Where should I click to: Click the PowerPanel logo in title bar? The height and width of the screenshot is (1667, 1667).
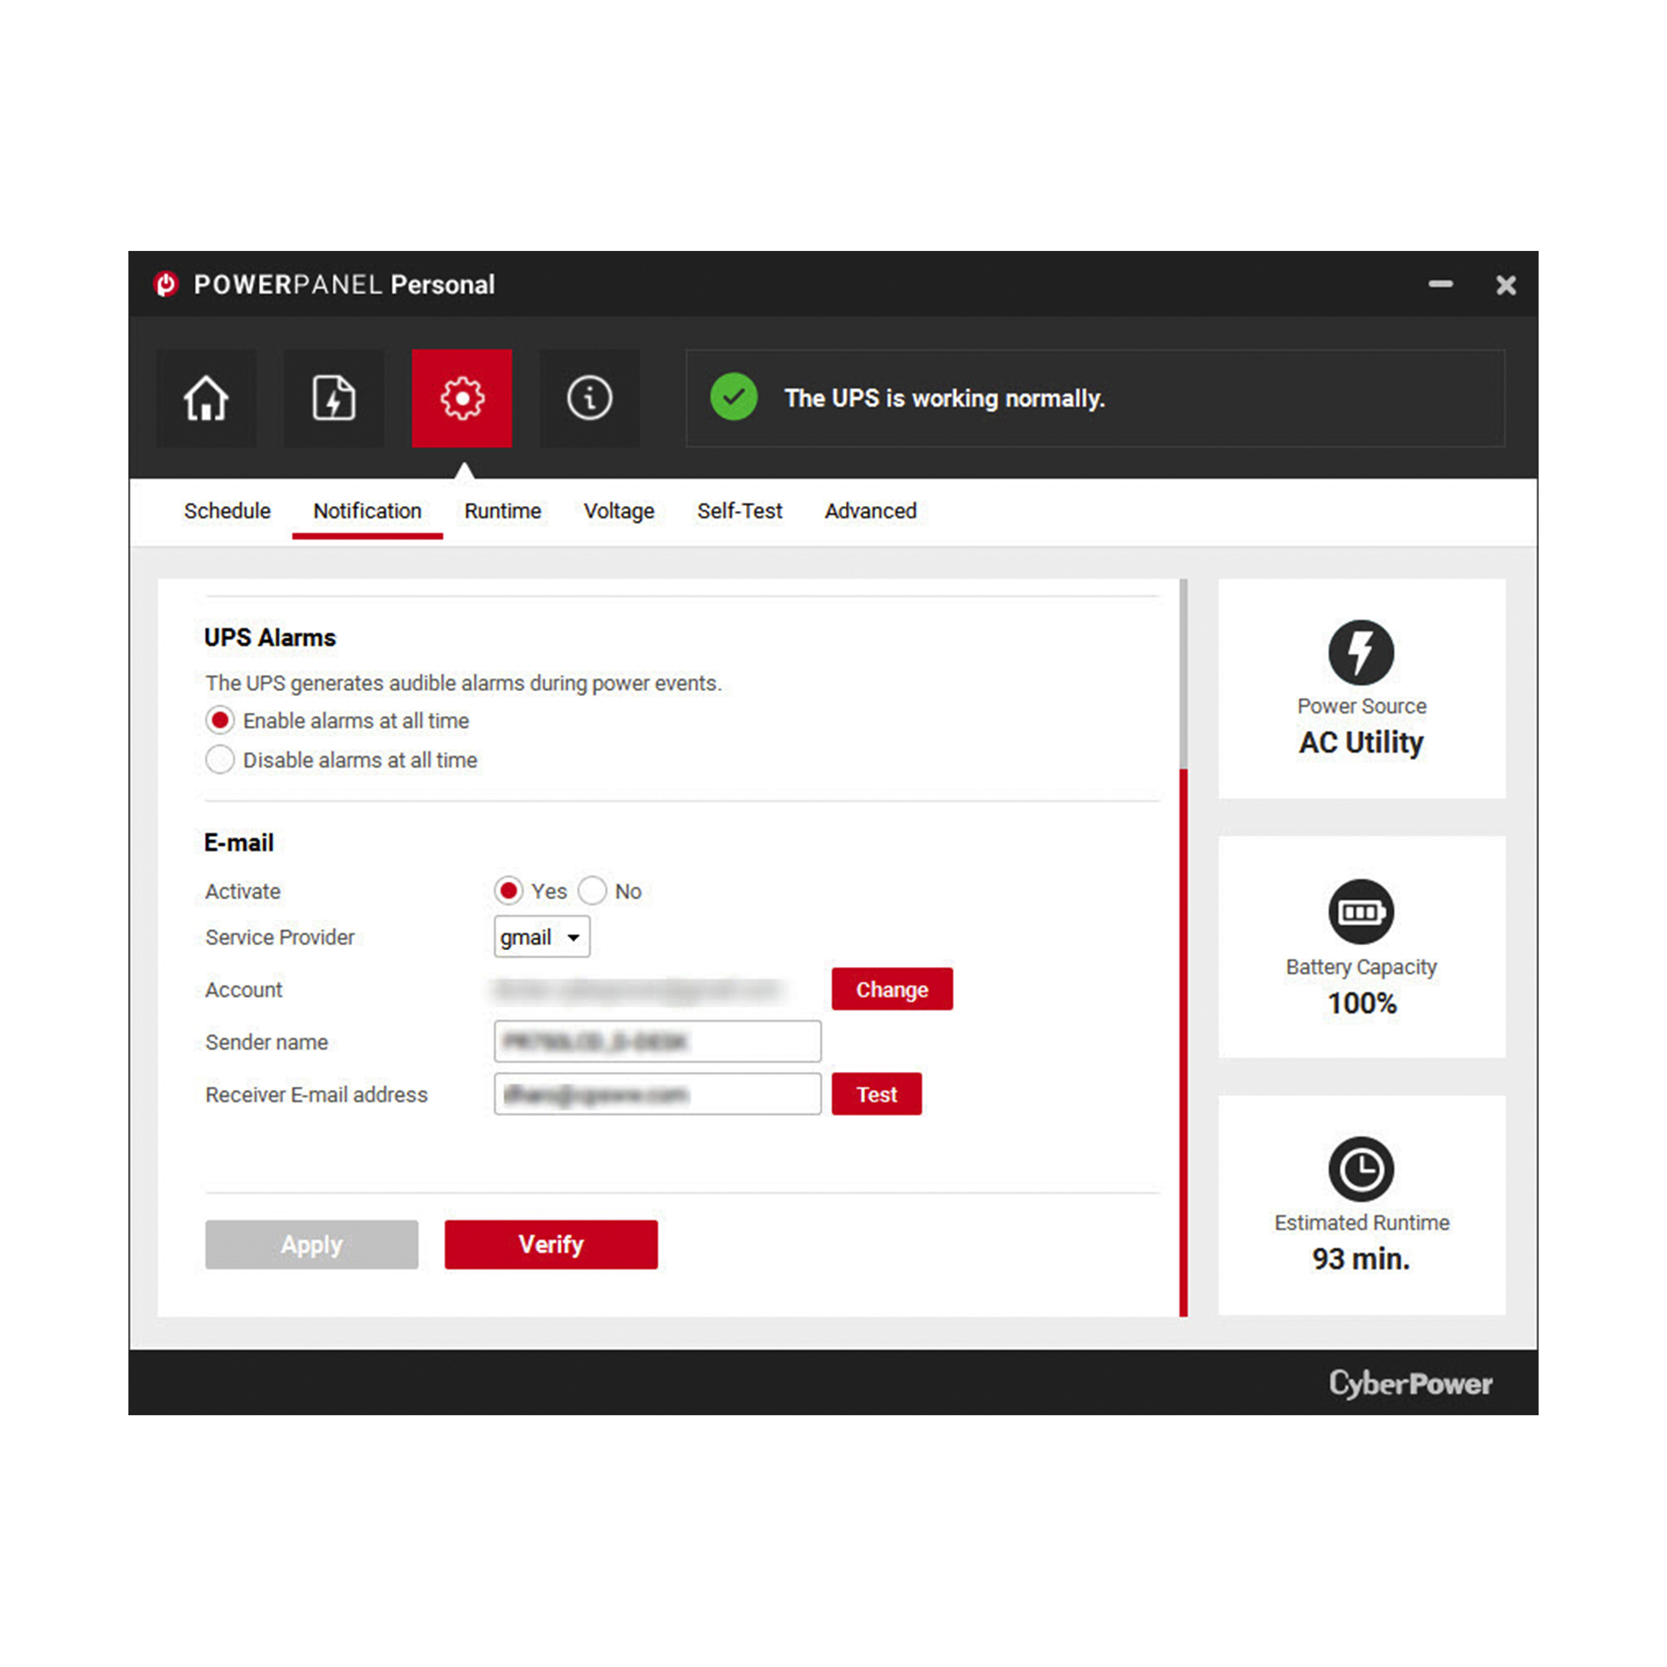[x=166, y=284]
